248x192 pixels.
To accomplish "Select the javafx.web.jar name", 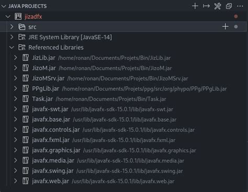I will (51, 181).
